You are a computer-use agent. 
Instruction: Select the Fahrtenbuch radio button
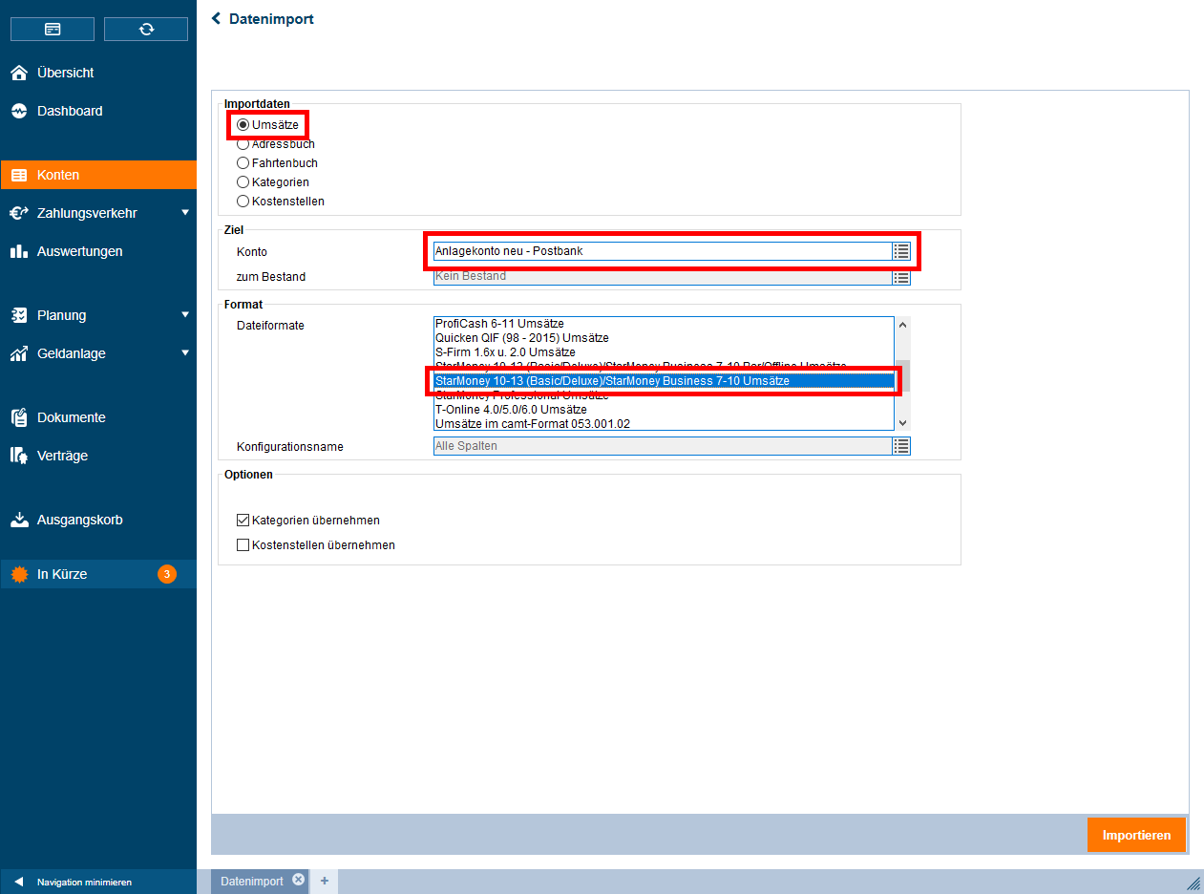pos(243,163)
